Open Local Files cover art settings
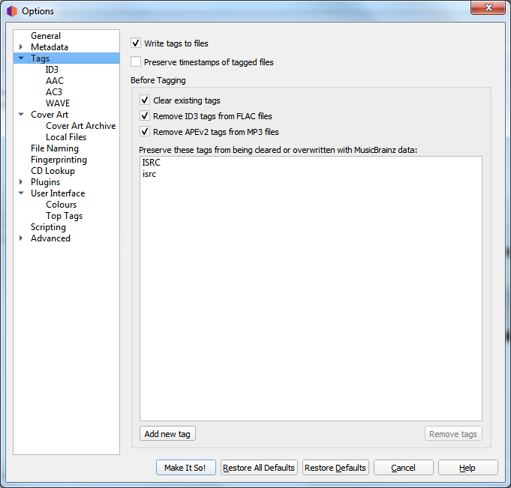This screenshot has width=511, height=488. 66,137
